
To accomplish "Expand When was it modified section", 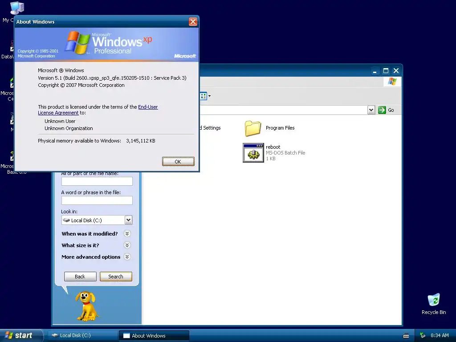I will 127,233.
